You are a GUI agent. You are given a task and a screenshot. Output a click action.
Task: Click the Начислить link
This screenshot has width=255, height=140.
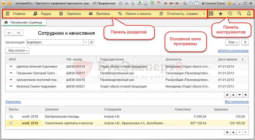[13, 102]
